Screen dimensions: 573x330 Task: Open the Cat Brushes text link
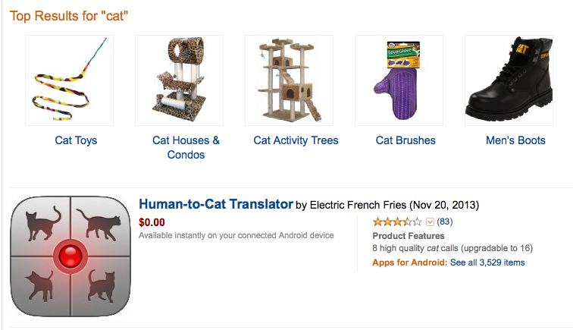click(x=405, y=140)
